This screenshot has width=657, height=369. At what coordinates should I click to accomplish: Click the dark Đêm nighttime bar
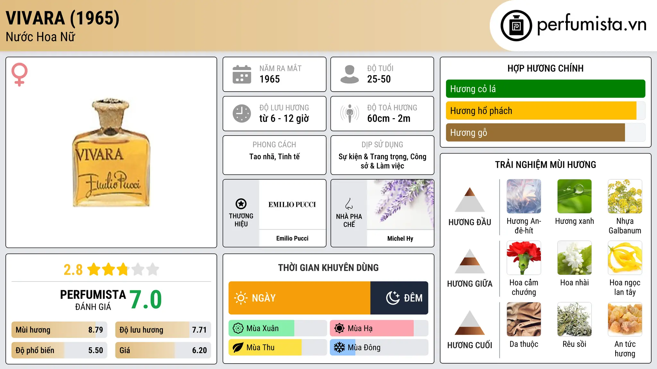point(399,298)
